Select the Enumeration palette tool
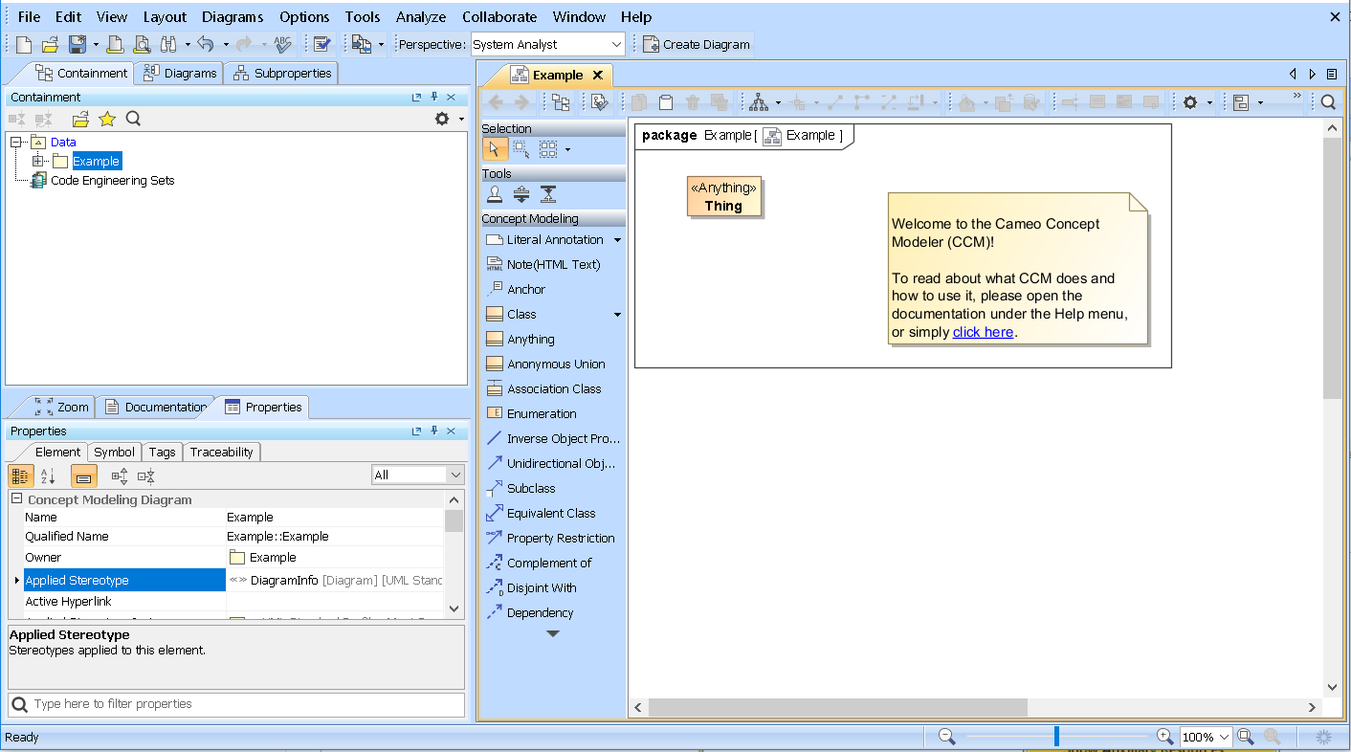 click(x=541, y=413)
